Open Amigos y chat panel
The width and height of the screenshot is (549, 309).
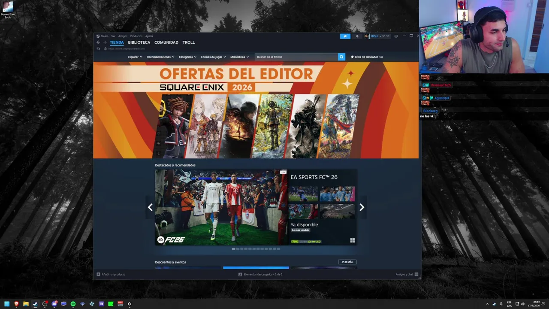[x=407, y=274]
